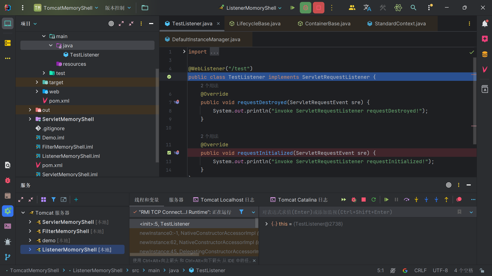
Task: Open the translate icon in title bar
Action: click(367, 8)
